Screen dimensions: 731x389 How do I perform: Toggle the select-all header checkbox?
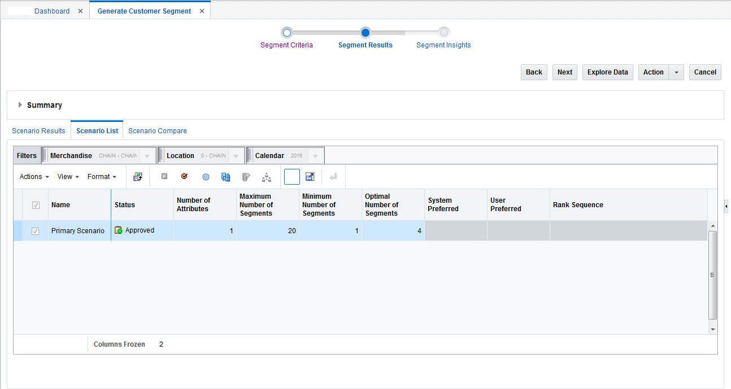pyautogui.click(x=36, y=205)
